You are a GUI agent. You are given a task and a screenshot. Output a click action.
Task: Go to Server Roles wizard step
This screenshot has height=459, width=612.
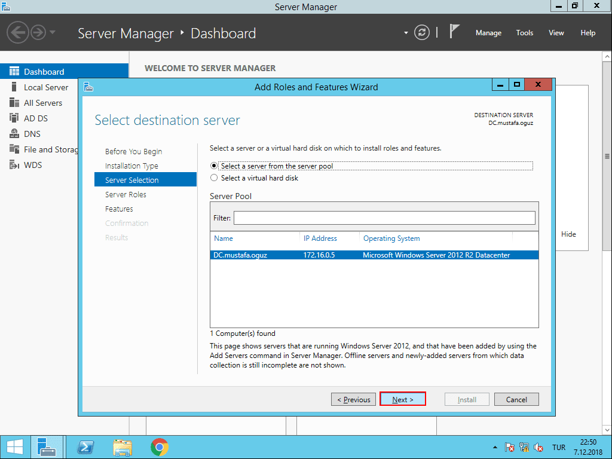pyautogui.click(x=126, y=194)
